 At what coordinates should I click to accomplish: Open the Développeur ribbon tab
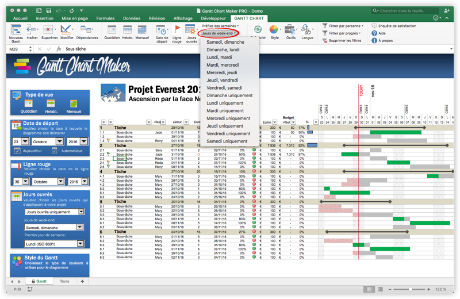click(213, 18)
